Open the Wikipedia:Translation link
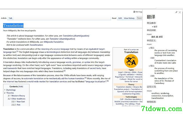Viewport: 183px width, 114px height. pyautogui.click(x=53, y=42)
